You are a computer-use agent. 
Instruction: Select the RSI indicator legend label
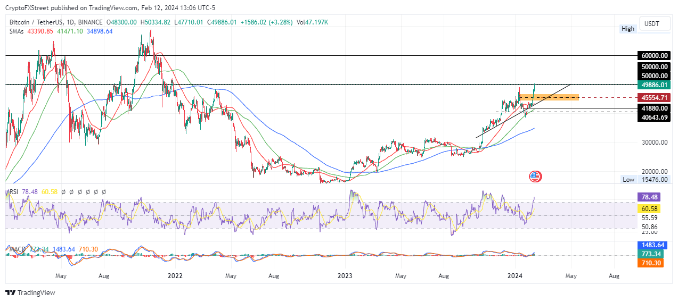(13, 191)
